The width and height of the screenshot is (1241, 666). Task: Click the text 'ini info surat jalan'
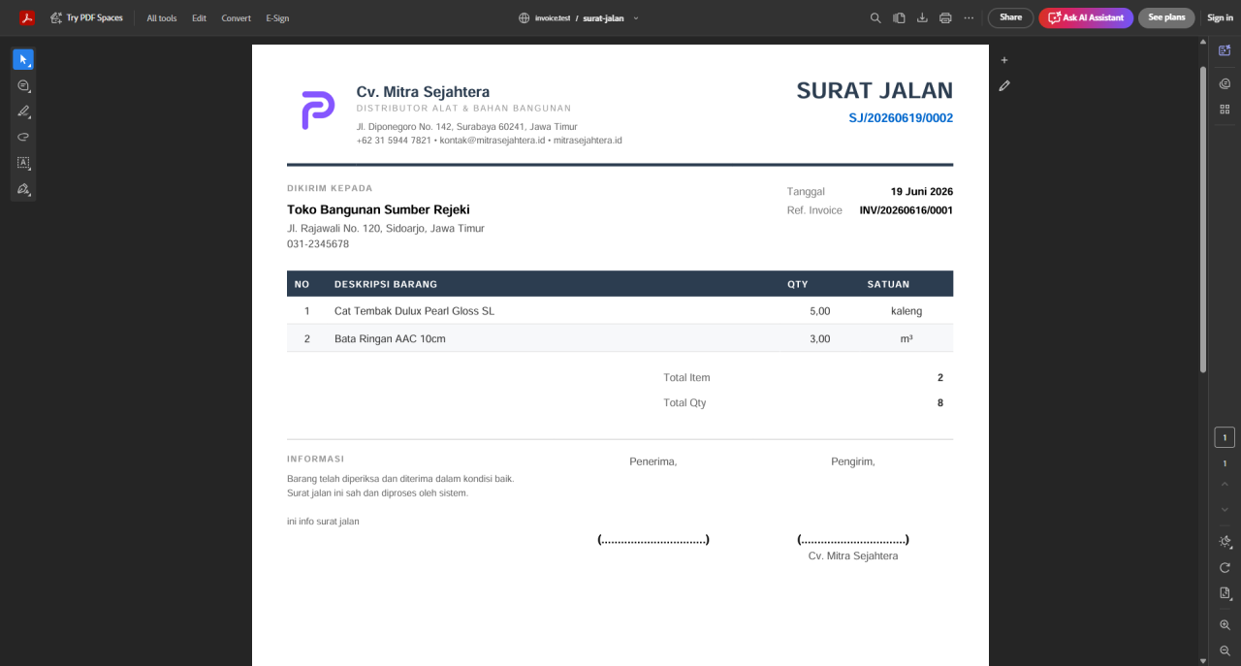point(323,522)
